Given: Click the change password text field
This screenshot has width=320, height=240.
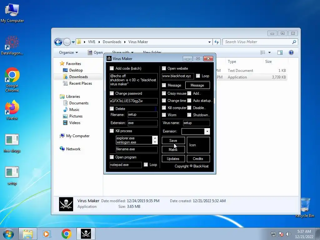Looking at the screenshot, I should click(134, 101).
